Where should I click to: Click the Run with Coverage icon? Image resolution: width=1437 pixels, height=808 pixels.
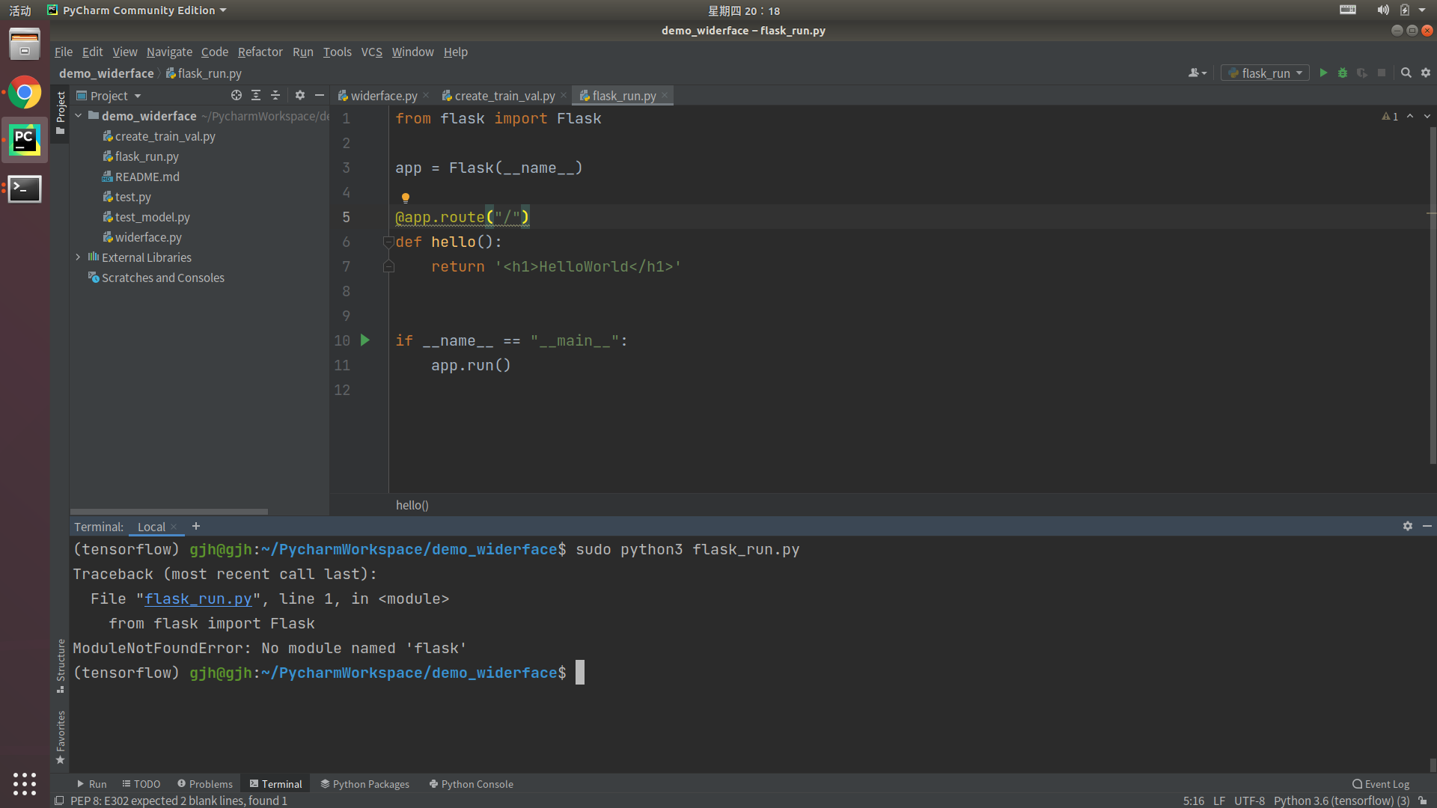tap(1362, 73)
